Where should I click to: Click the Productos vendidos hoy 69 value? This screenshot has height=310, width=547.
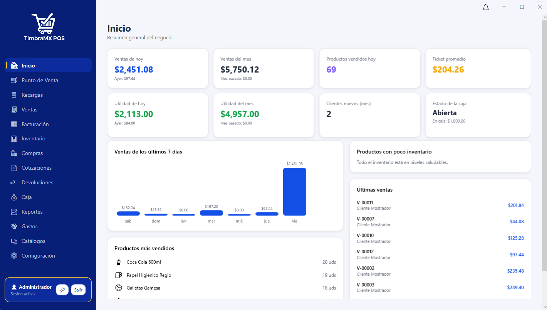click(x=331, y=69)
